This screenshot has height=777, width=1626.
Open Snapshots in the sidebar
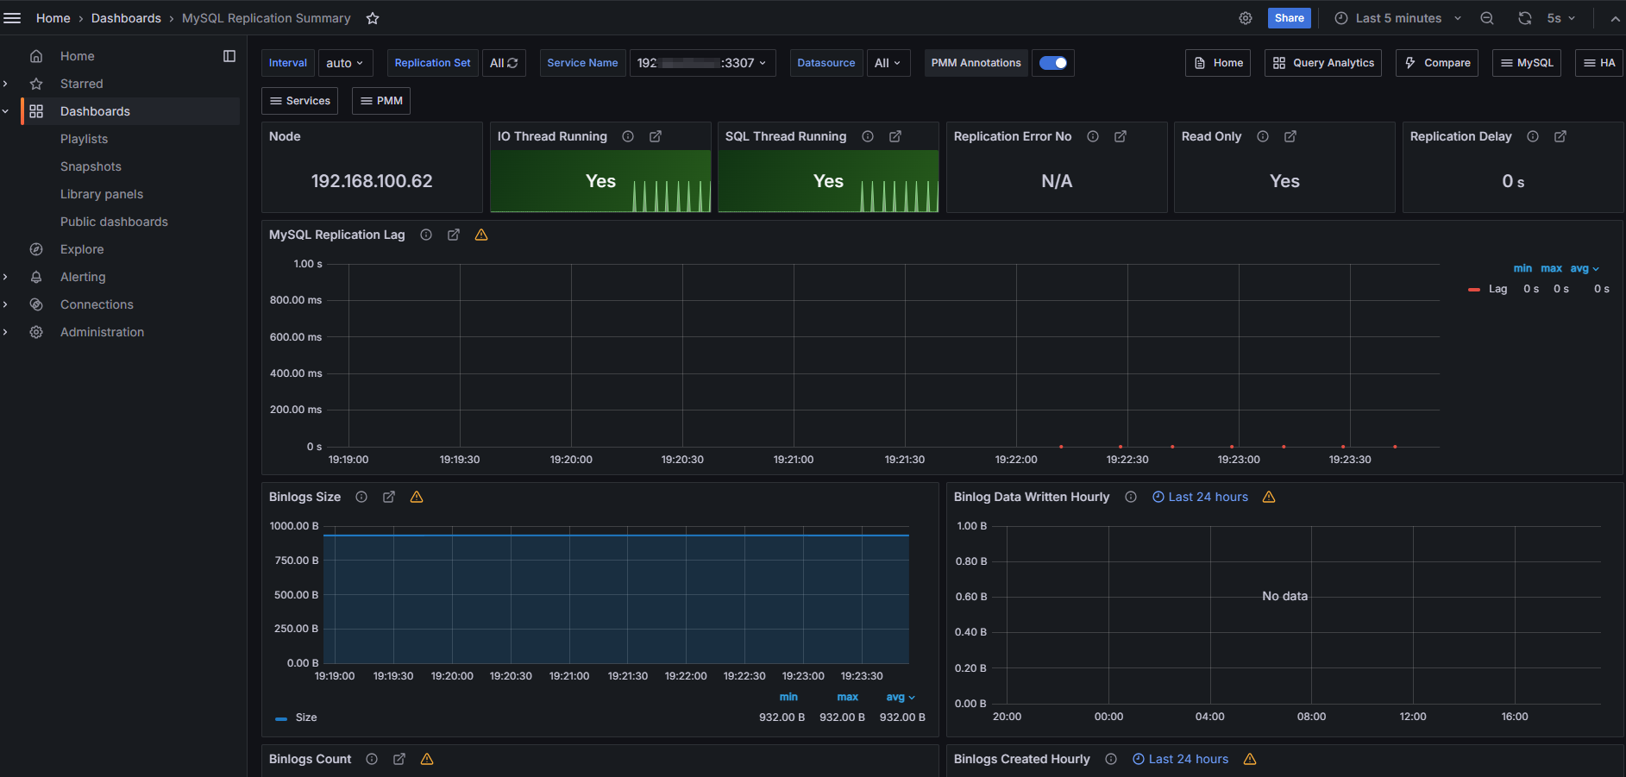tap(91, 166)
